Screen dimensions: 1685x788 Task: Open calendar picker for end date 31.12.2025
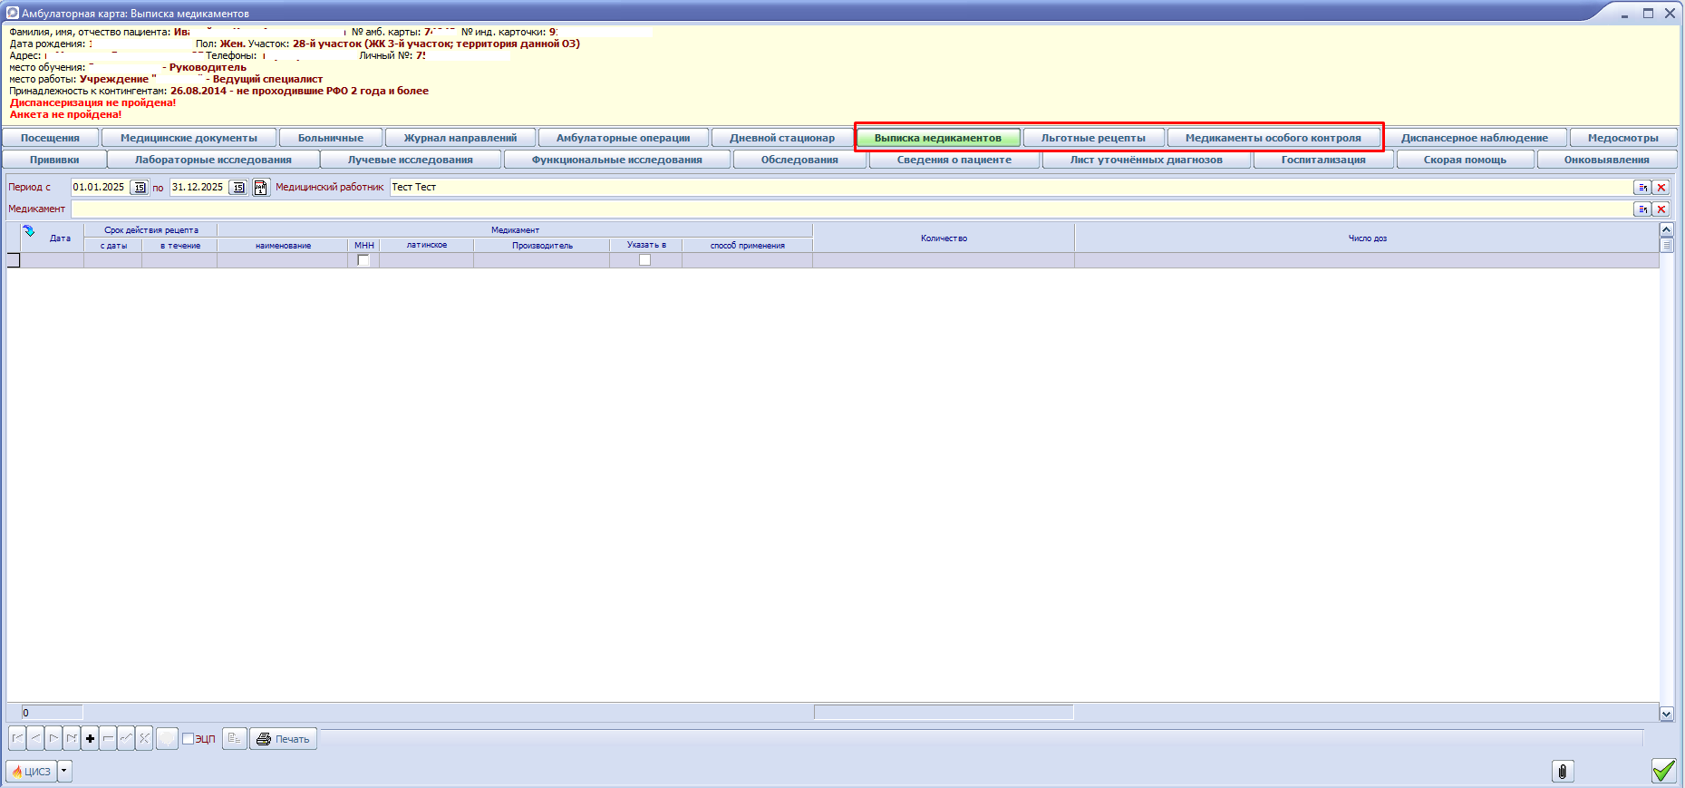click(238, 188)
